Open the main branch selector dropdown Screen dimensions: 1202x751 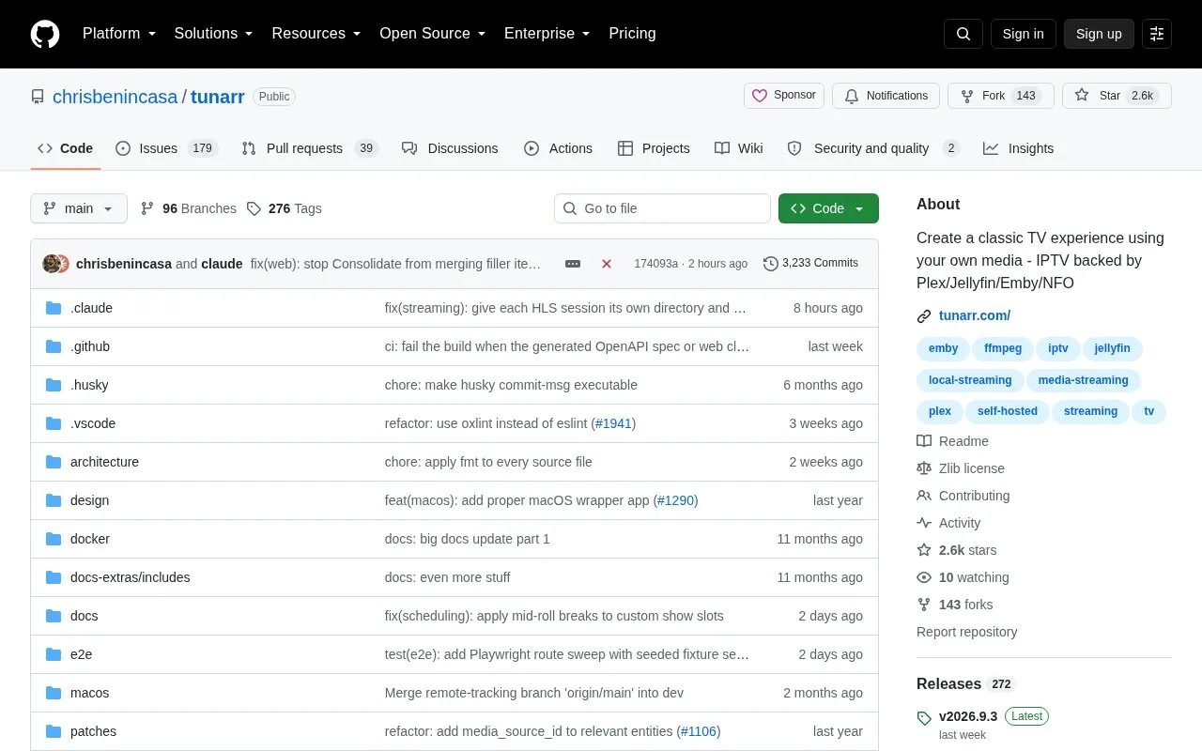pos(79,208)
